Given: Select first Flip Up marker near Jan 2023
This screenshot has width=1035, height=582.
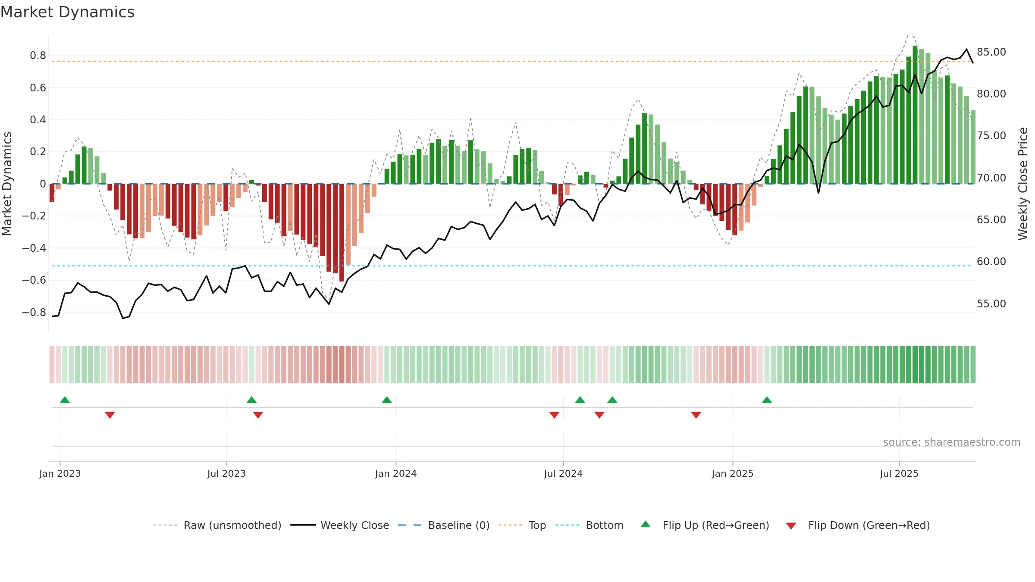Looking at the screenshot, I should point(65,400).
